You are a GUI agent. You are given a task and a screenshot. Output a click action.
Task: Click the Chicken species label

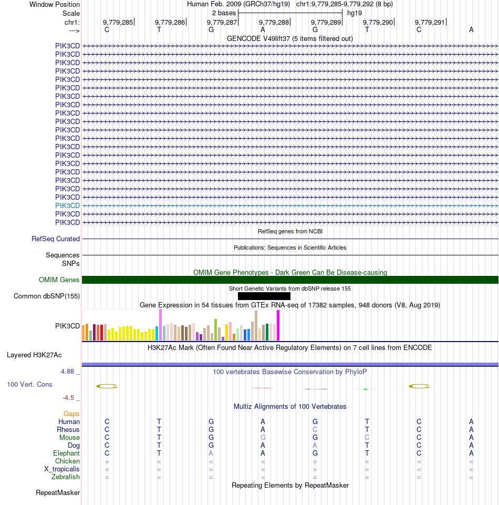(x=67, y=461)
